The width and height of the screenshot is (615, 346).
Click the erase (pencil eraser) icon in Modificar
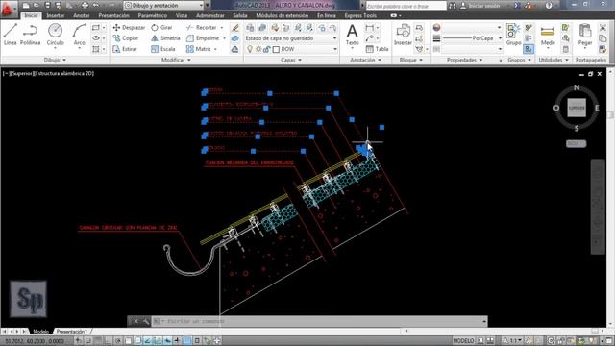(x=234, y=28)
